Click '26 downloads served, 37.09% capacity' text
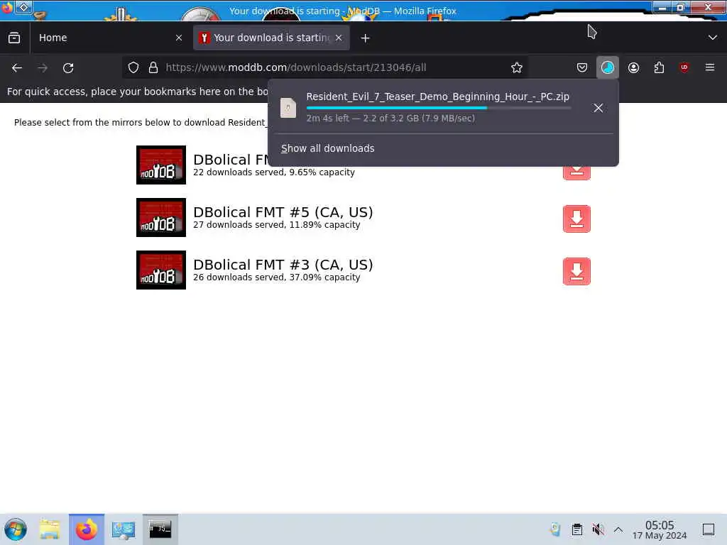Screen dimensions: 727x545 click(x=276, y=277)
